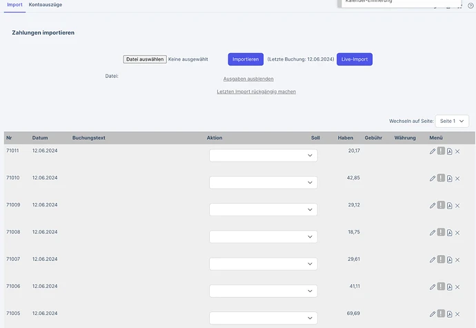The width and height of the screenshot is (476, 328).
Task: Open PDF icon for row 71007
Action: (450, 260)
